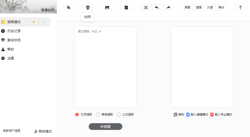Image resolution: width=250 pixels, height=137 pixels.
Task: Click the yellow circle mode dot
Action: point(34,22)
